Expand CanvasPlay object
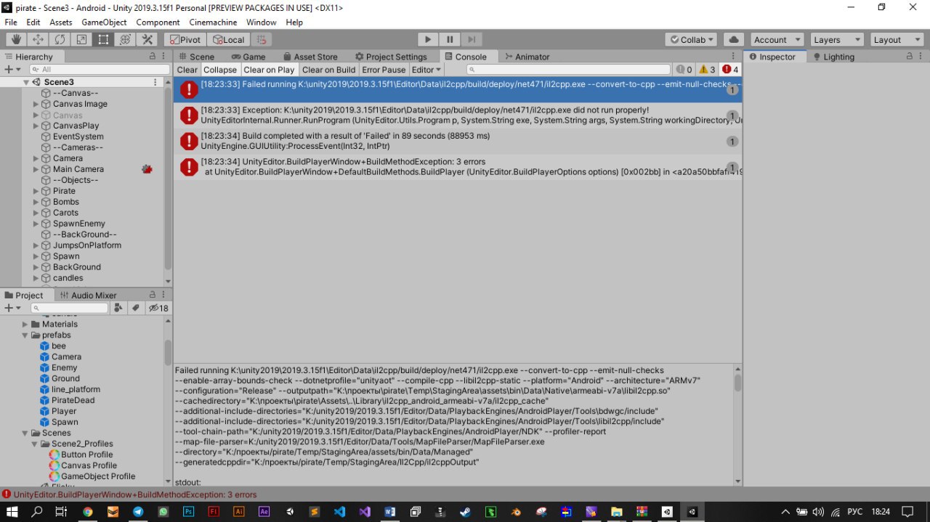This screenshot has width=930, height=522. (x=36, y=126)
